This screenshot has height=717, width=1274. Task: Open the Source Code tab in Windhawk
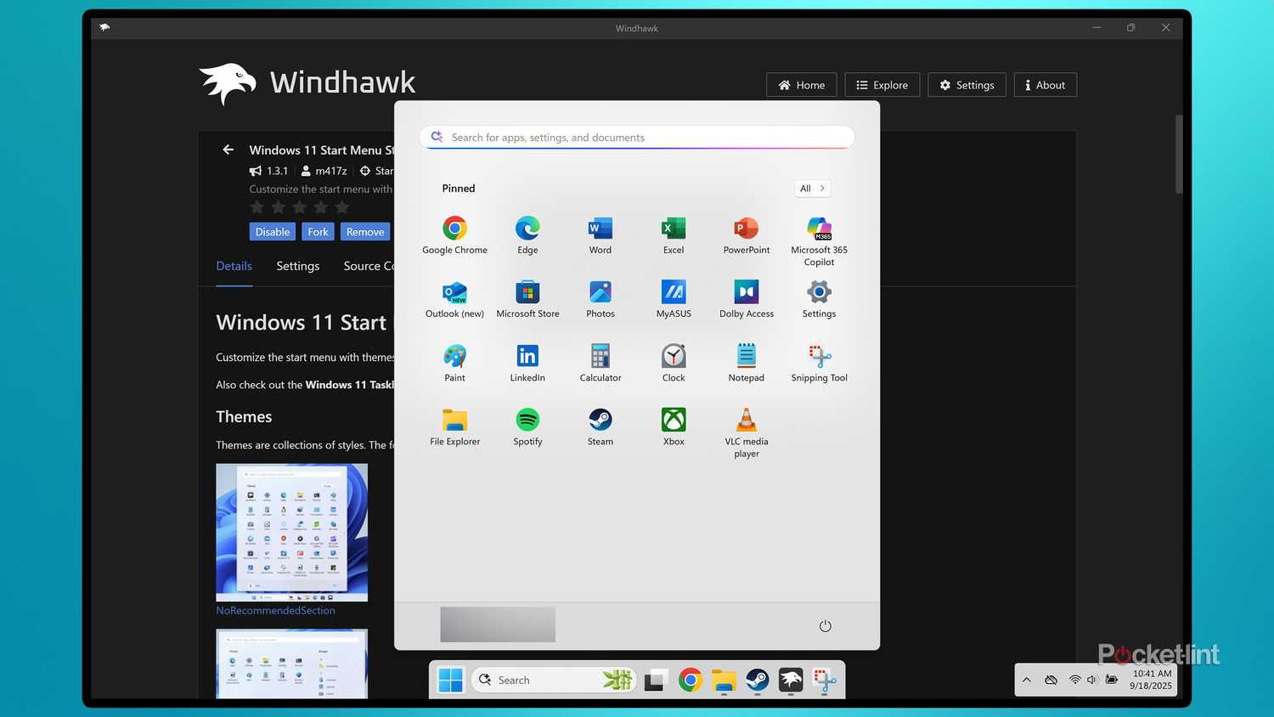pos(369,266)
